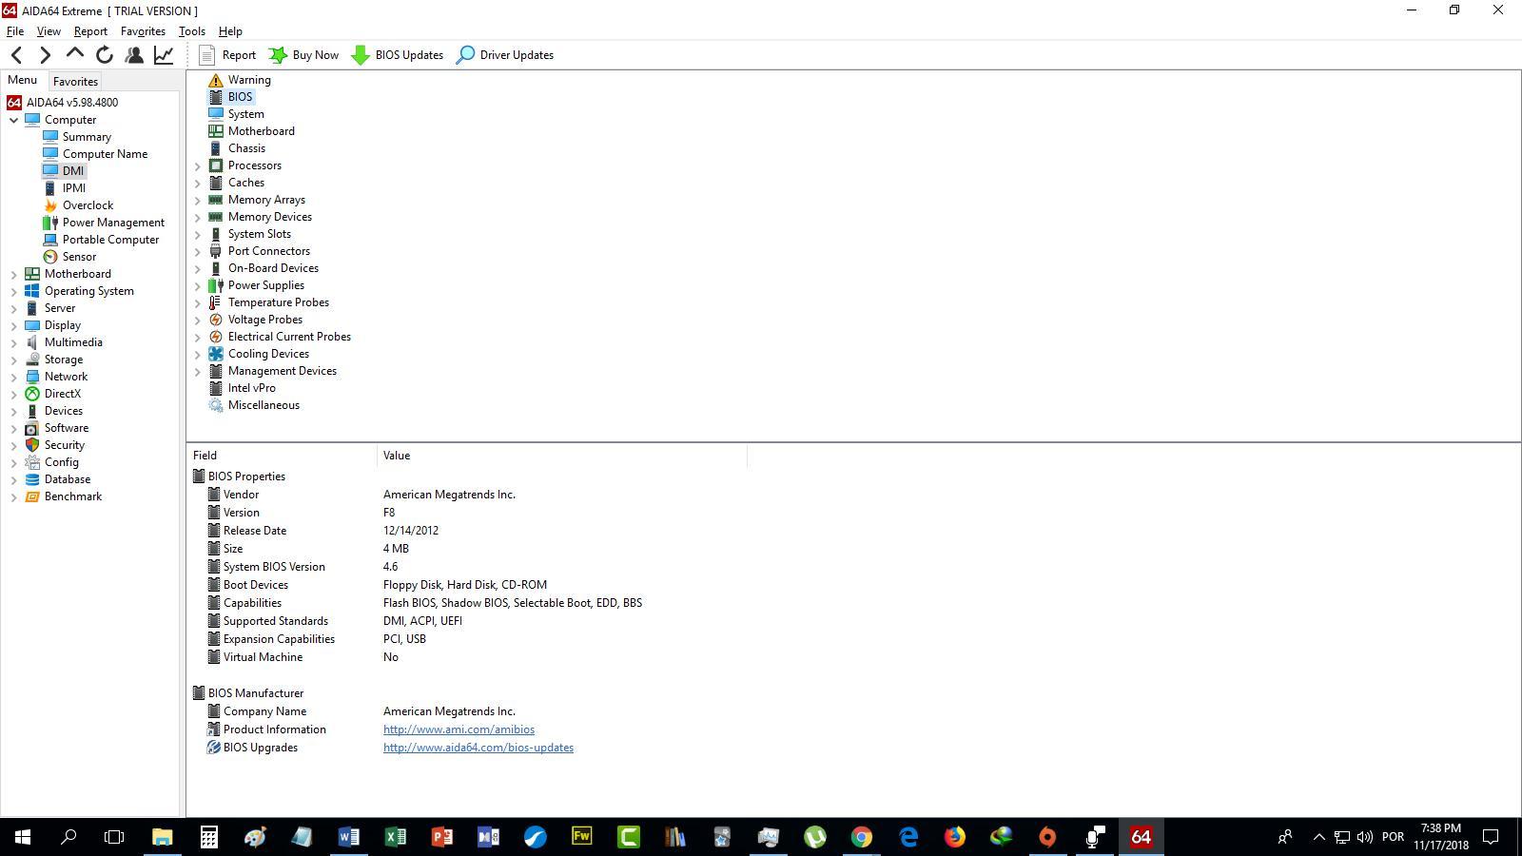Viewport: 1522px width, 856px height.
Task: Switch to the Menu tab
Action: pyautogui.click(x=22, y=80)
